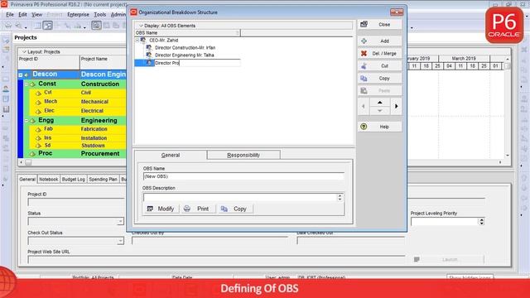Viewport: 530px width, 298px height.
Task: Copy the OBS description text
Action: tap(234, 209)
